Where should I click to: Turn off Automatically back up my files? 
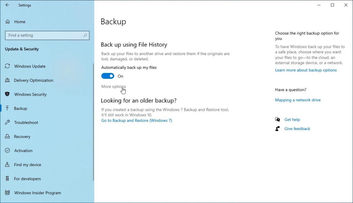tap(107, 76)
